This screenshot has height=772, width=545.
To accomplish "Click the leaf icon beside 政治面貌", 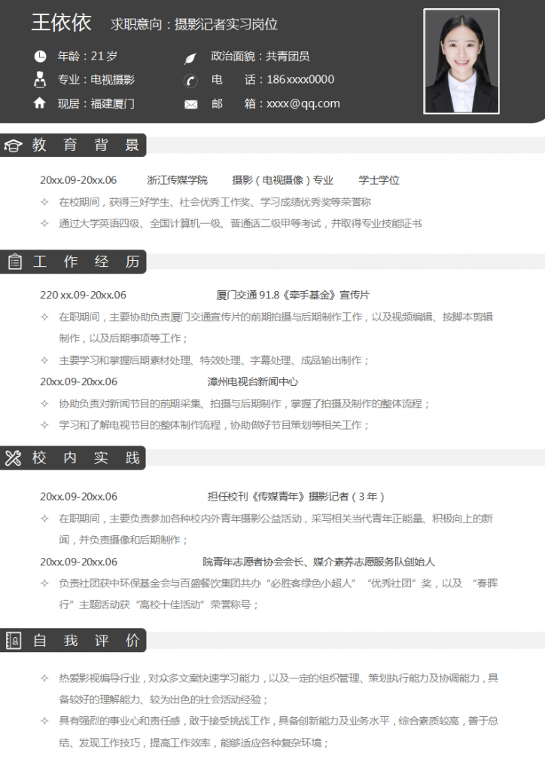I will [190, 57].
